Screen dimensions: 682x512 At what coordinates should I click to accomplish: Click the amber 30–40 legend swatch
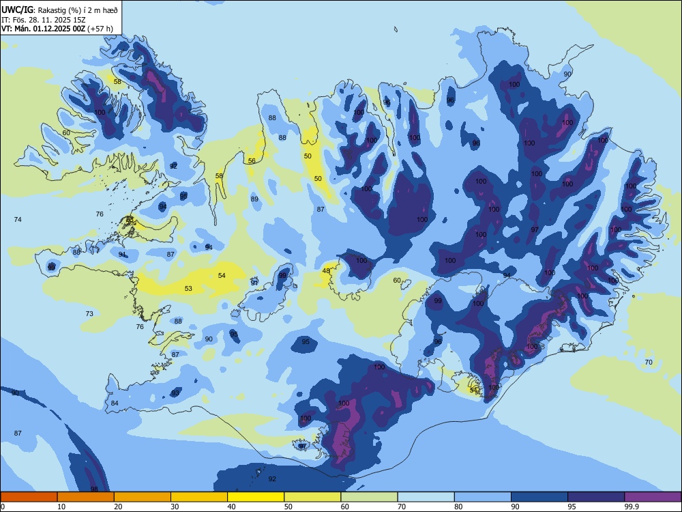[x=199, y=497]
